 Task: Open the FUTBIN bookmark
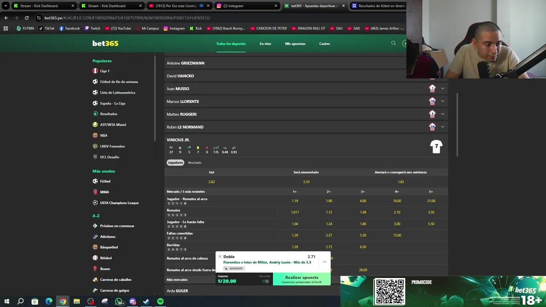[x=25, y=28]
